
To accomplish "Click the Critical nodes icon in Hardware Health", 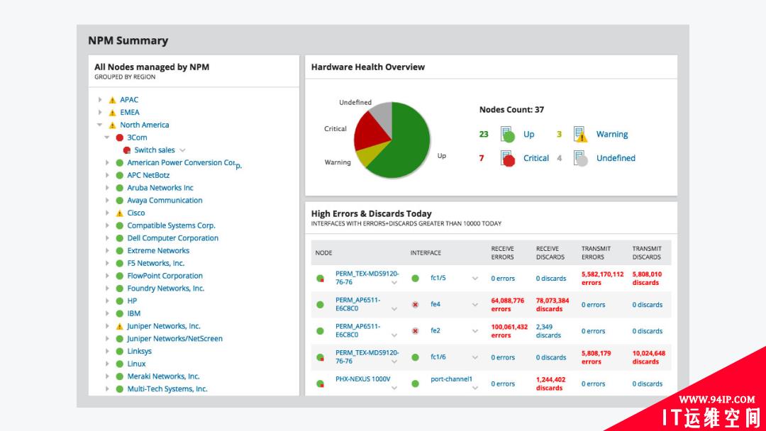I will [508, 158].
